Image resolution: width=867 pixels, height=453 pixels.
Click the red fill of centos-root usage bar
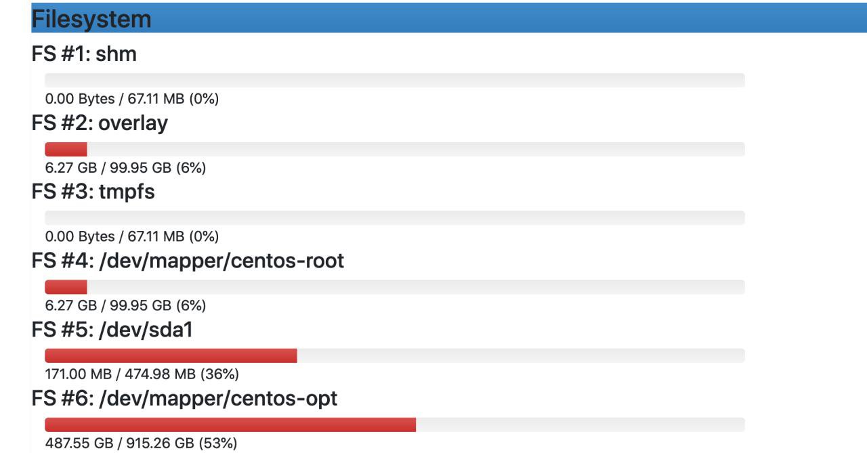pyautogui.click(x=66, y=287)
